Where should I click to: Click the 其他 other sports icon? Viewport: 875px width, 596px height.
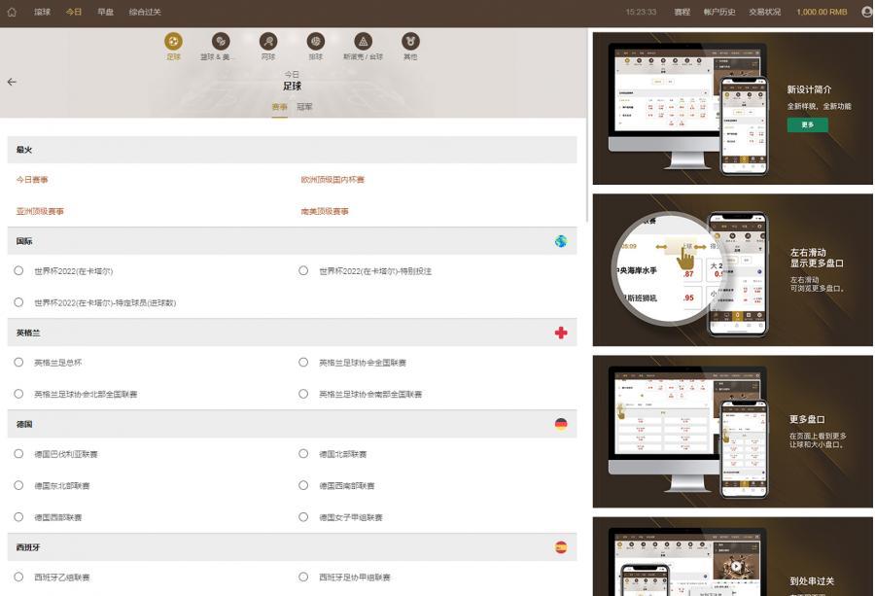coord(409,43)
